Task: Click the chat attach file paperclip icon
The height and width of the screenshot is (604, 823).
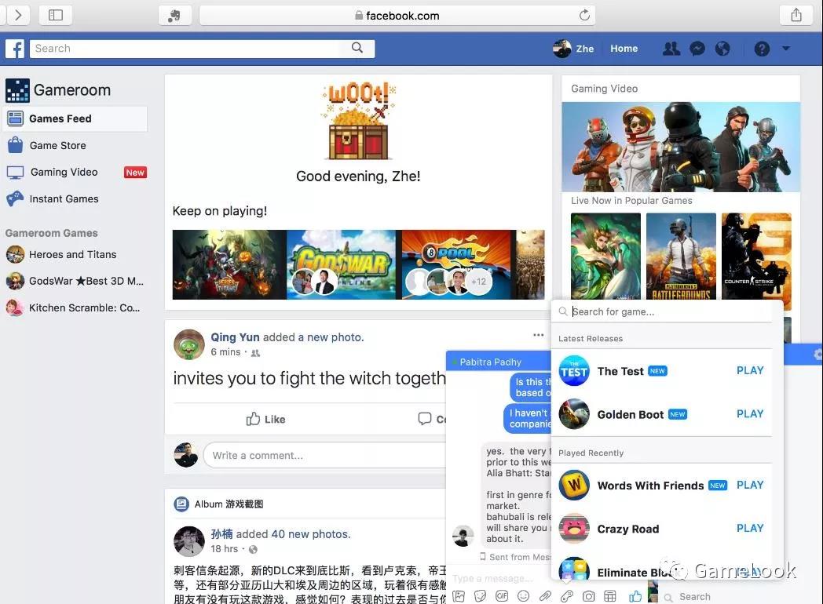Action: coord(545,596)
